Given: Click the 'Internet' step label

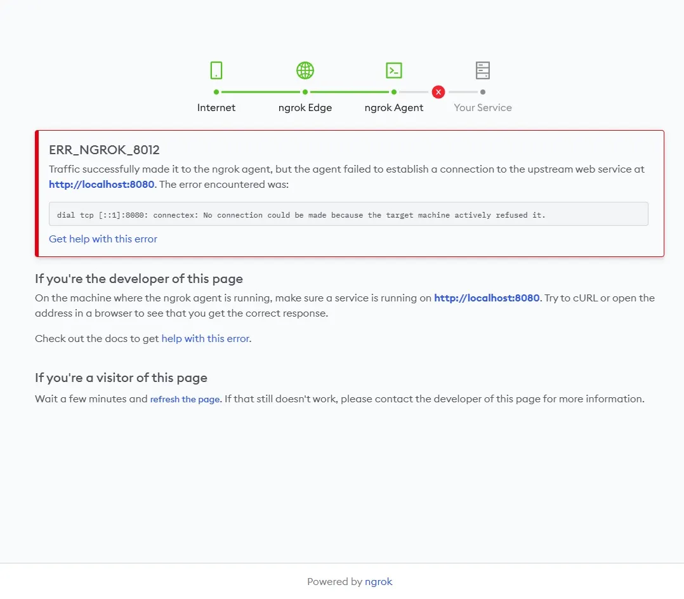Looking at the screenshot, I should [x=216, y=108].
